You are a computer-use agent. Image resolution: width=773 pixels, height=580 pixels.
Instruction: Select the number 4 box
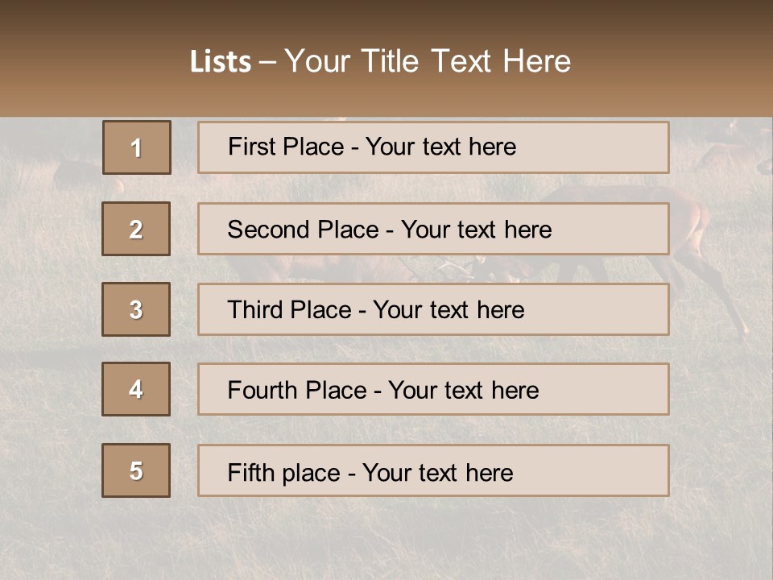136,389
